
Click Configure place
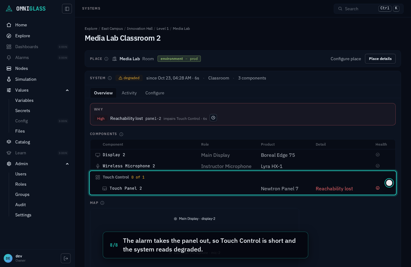(346, 59)
